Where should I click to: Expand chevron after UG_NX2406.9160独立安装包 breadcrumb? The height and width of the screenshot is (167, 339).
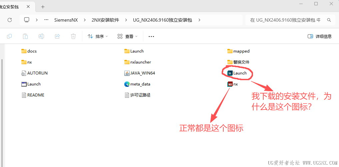pos(199,20)
